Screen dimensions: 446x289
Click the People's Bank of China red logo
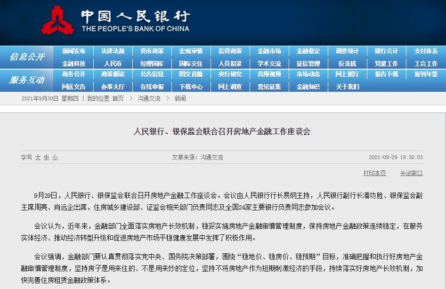click(57, 20)
